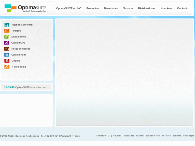The image size is (195, 146).
Task: Click the orange A su medida wrench icon
Action: [7, 67]
